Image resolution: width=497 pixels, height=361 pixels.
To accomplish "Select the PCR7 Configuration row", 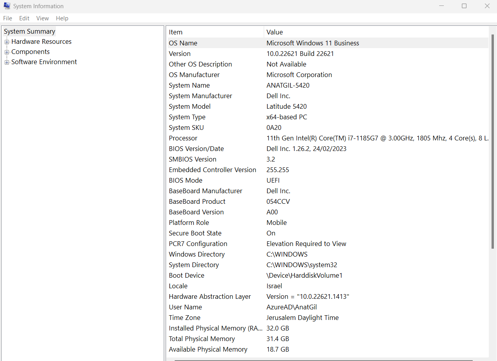I will [x=328, y=244].
